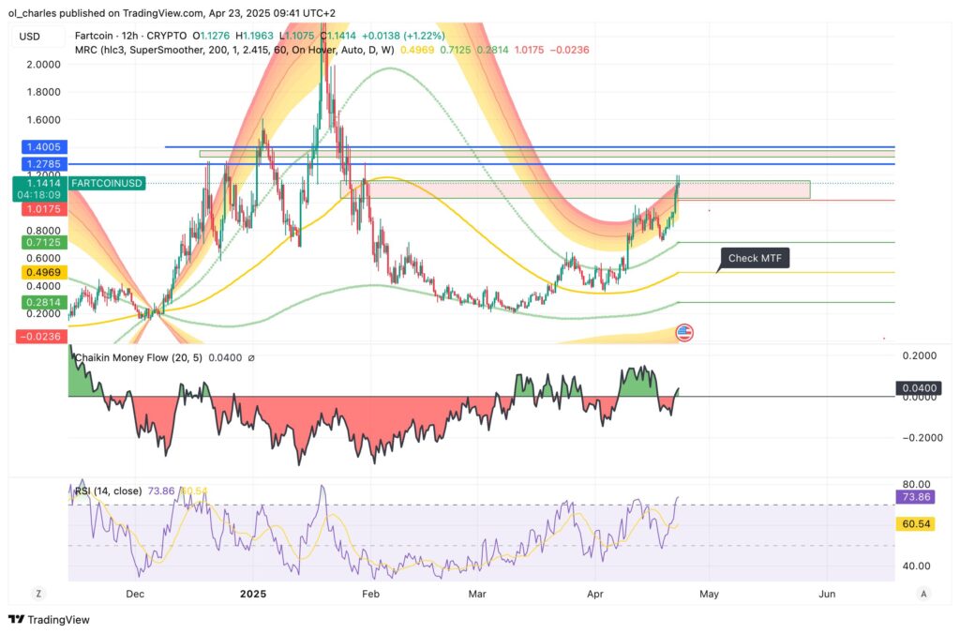Click the US flag event icon on the chart
960x634 pixels.
(684, 332)
